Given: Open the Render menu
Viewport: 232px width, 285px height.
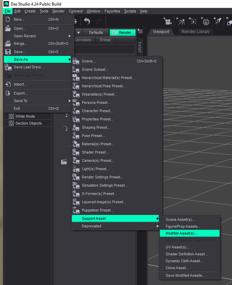Looking at the screenshot, I should tap(58, 11).
